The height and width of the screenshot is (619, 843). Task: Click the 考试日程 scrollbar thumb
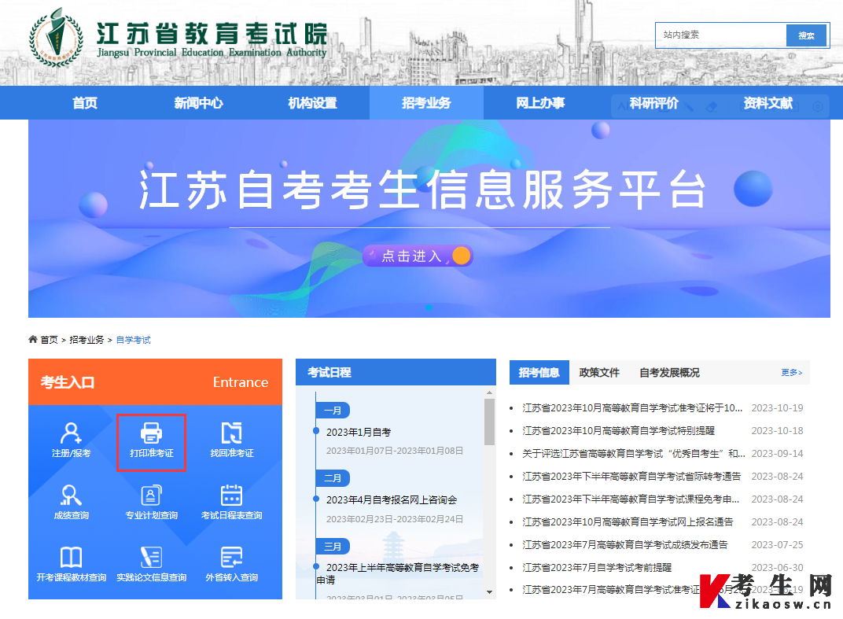point(489,422)
